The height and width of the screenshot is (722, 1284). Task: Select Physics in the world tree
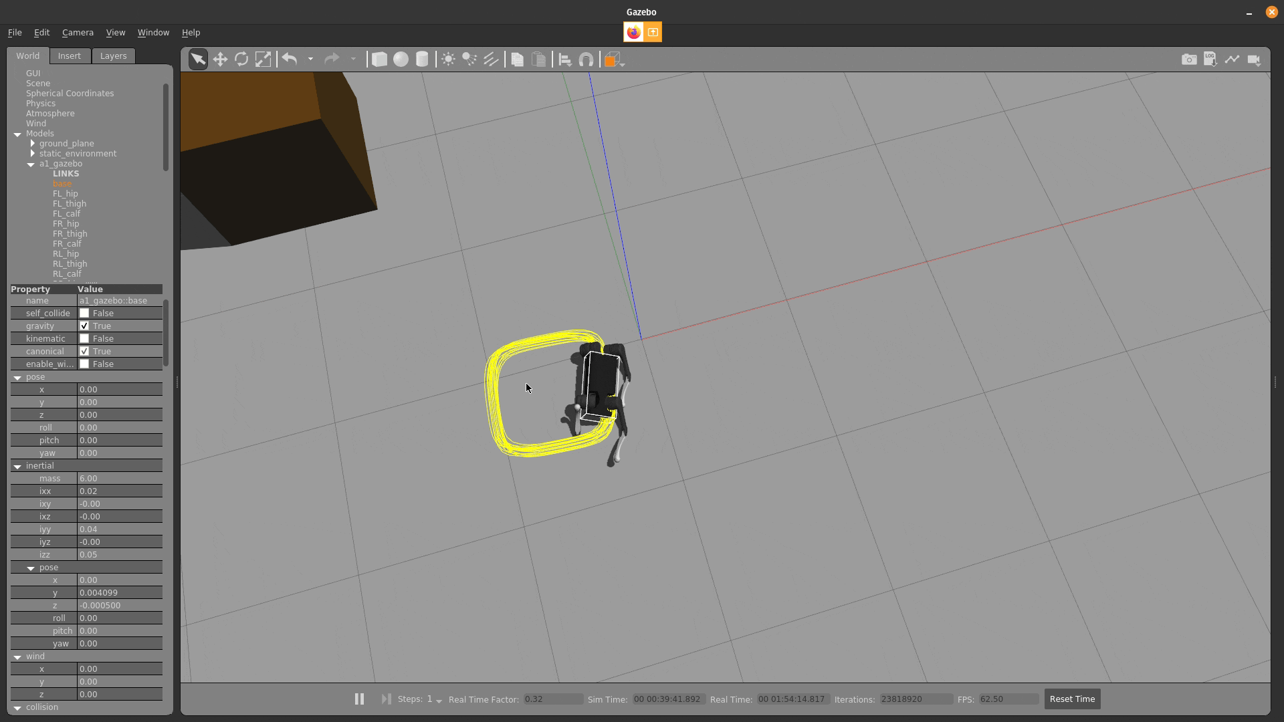click(41, 103)
